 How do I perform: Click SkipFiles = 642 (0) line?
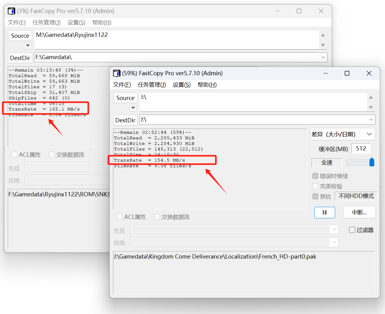[x=39, y=98]
